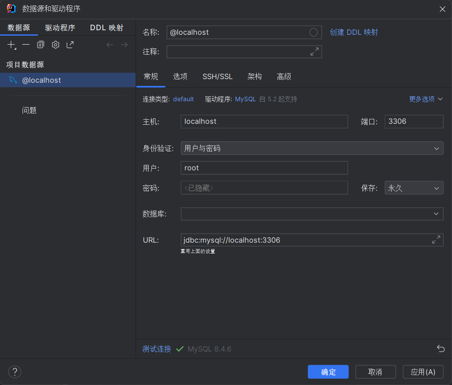
Task: Open the 架构 tab
Action: tap(254, 77)
